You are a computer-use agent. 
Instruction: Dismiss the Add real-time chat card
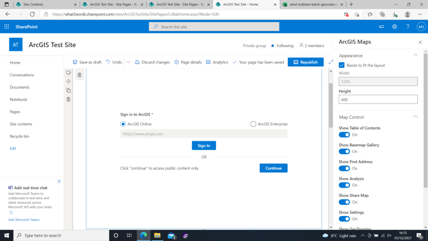[x=59, y=181]
